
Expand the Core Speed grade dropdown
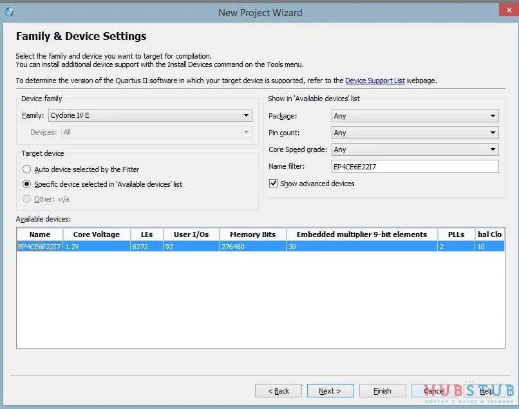pos(415,149)
